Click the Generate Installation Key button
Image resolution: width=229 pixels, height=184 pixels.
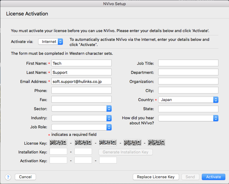click(x=126, y=152)
